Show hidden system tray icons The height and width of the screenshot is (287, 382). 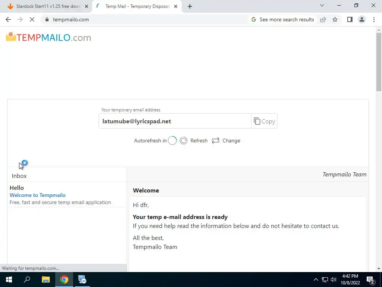click(x=316, y=280)
